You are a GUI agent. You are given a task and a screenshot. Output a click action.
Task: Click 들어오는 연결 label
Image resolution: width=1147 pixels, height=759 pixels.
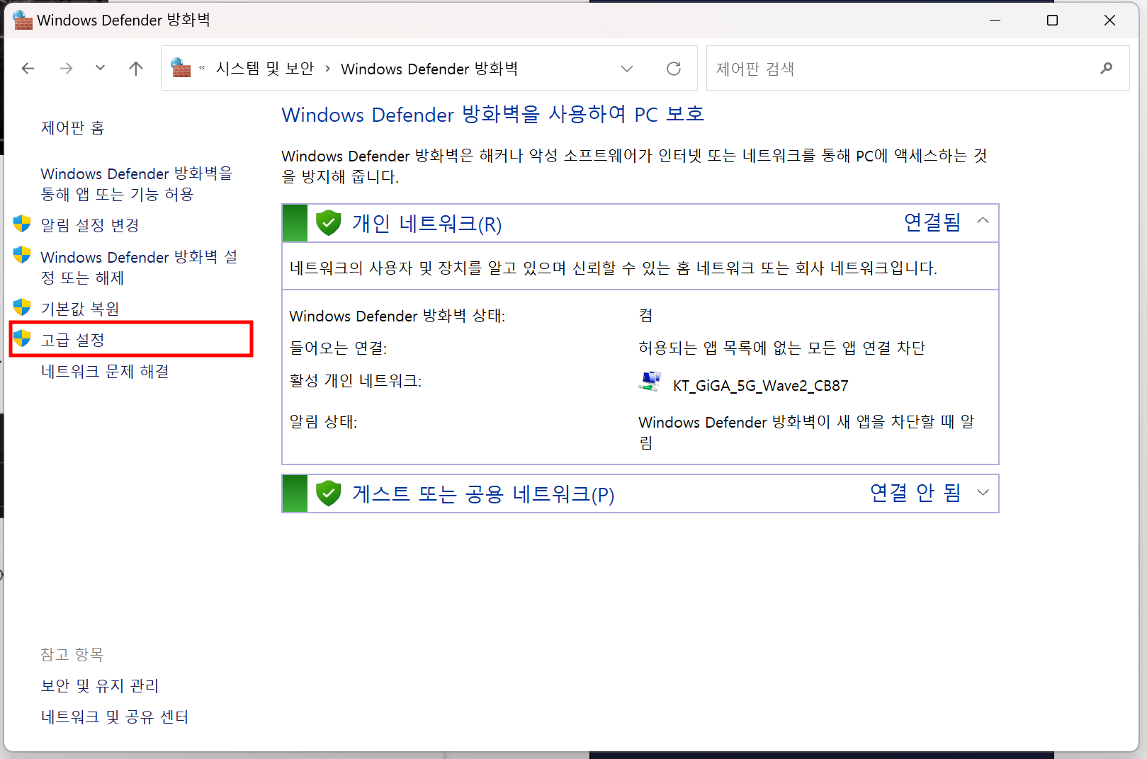point(339,348)
